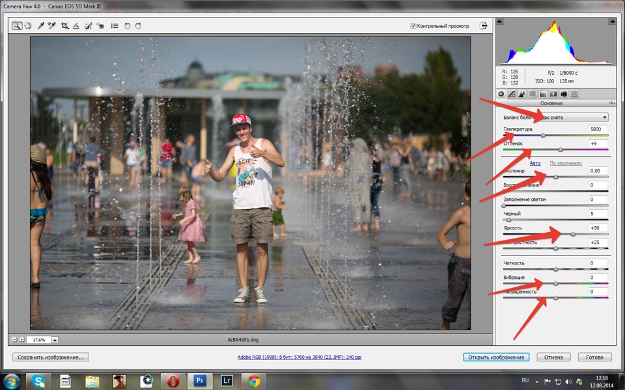625x390 pixels.
Task: Focus the Температура value field 5800
Action: [598, 129]
